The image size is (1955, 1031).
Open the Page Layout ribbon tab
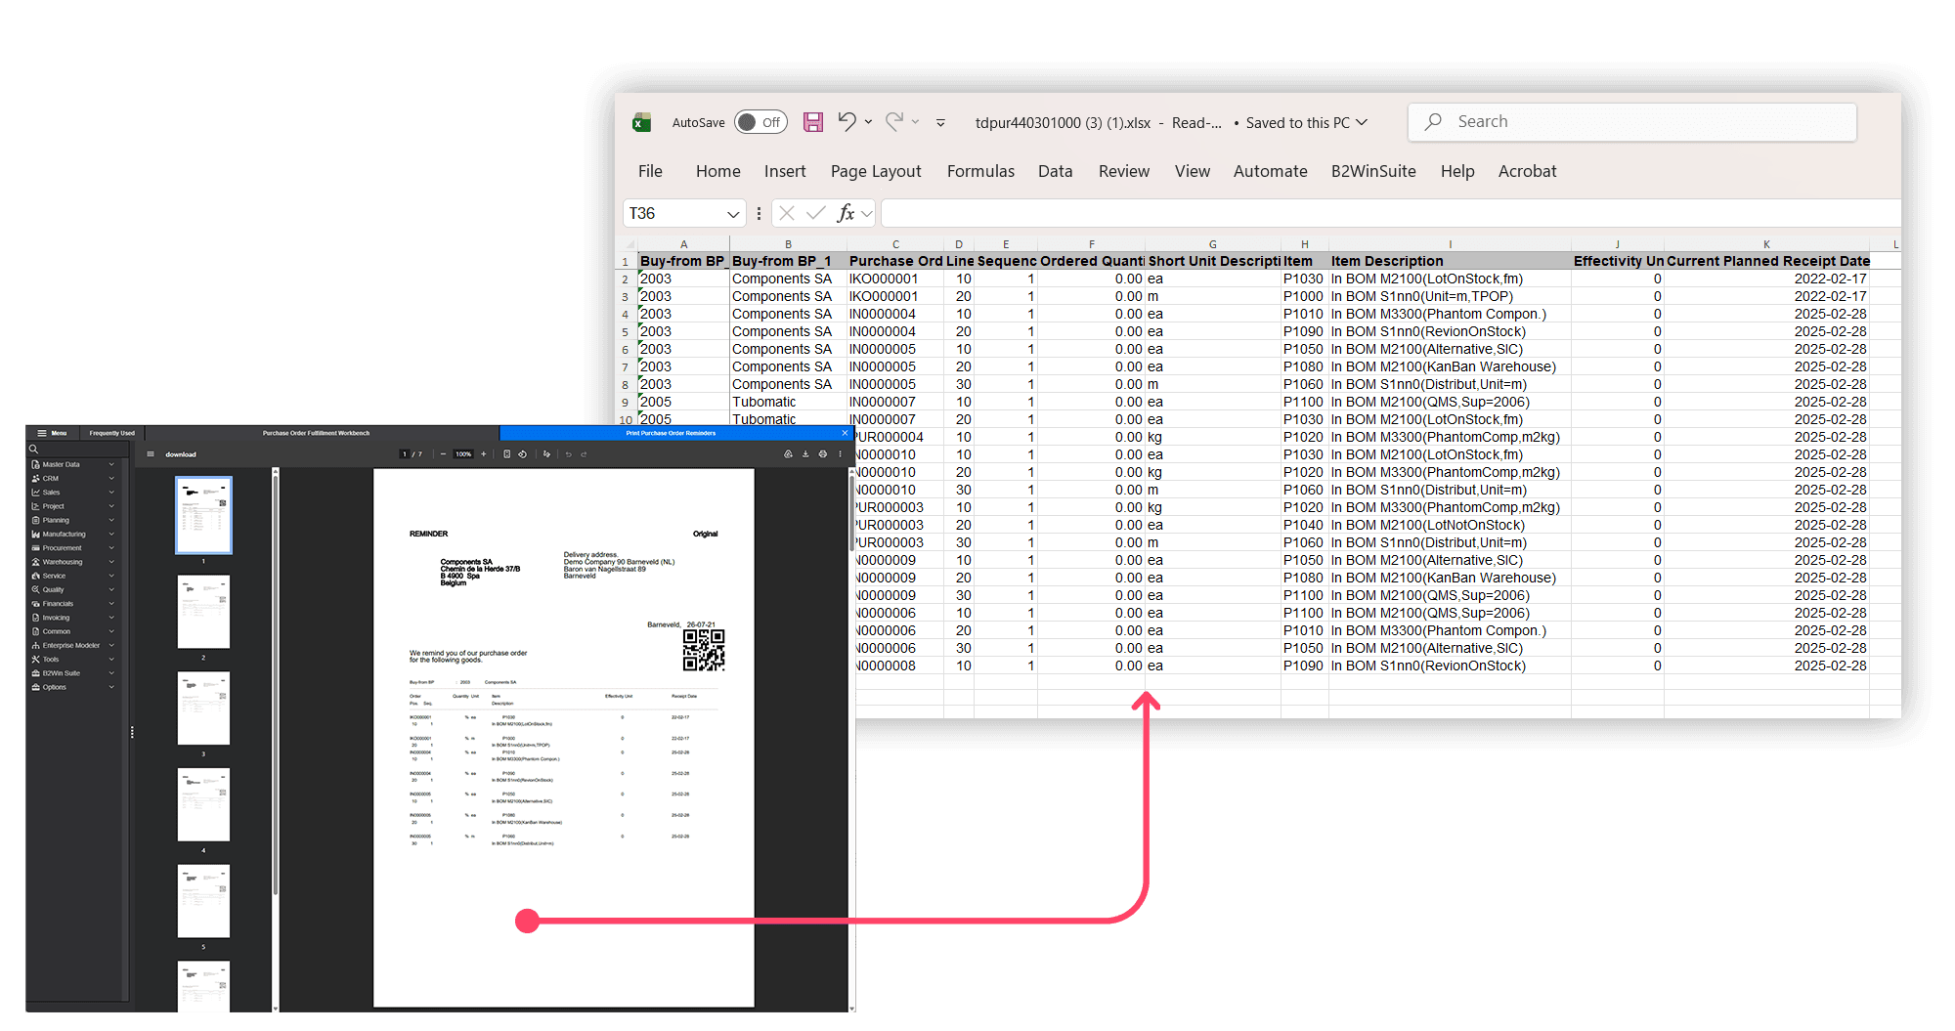coord(876,171)
